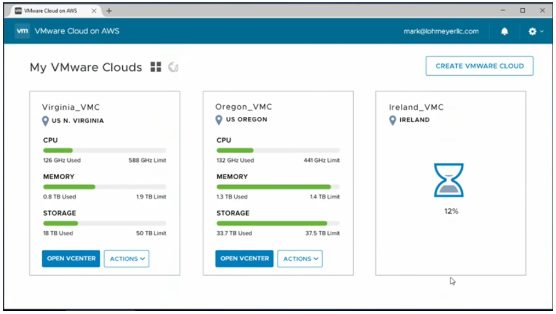
Task: Click the Virginia memory usage bar
Action: click(105, 187)
